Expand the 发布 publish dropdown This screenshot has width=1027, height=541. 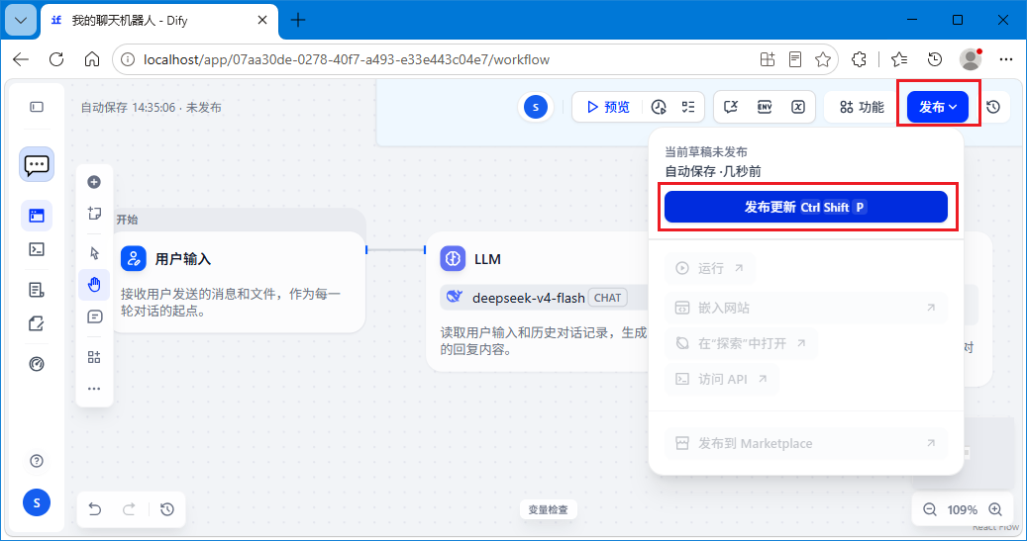(x=938, y=107)
